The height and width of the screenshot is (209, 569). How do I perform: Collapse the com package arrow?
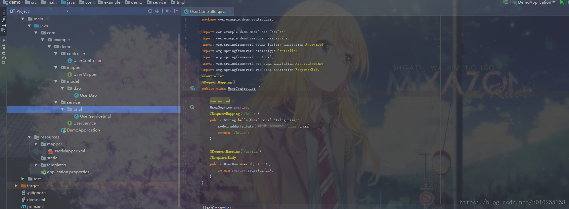tap(36, 33)
